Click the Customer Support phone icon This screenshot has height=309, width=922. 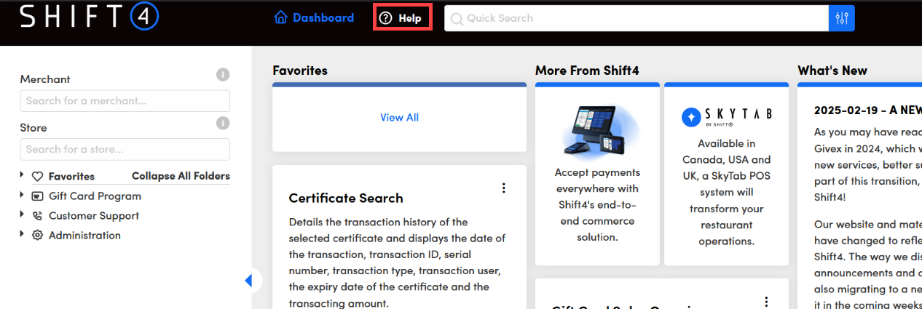coord(38,216)
